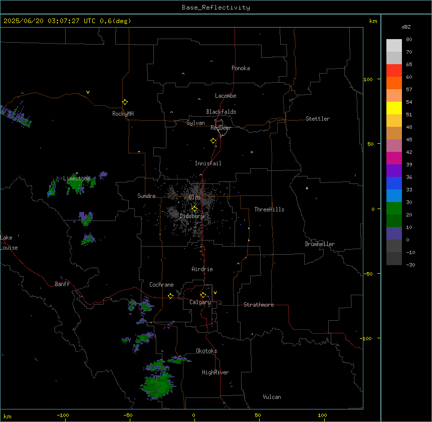
Task: Click the gray clutter cluster west of Didsbury
Action: (173, 213)
